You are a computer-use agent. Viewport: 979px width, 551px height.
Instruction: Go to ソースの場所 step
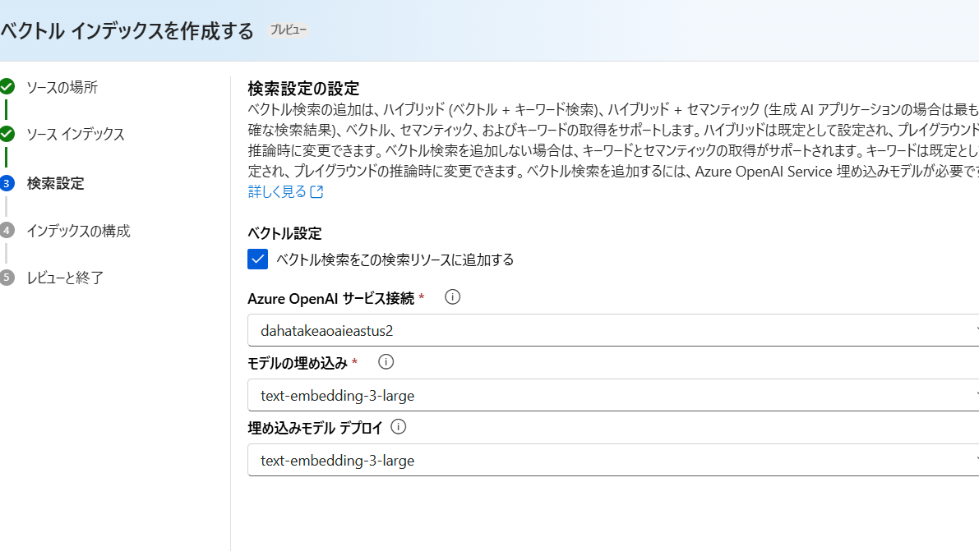point(62,87)
